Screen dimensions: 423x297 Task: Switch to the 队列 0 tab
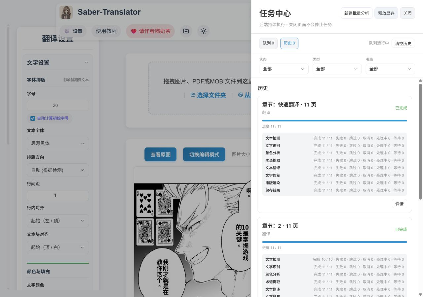pos(268,43)
